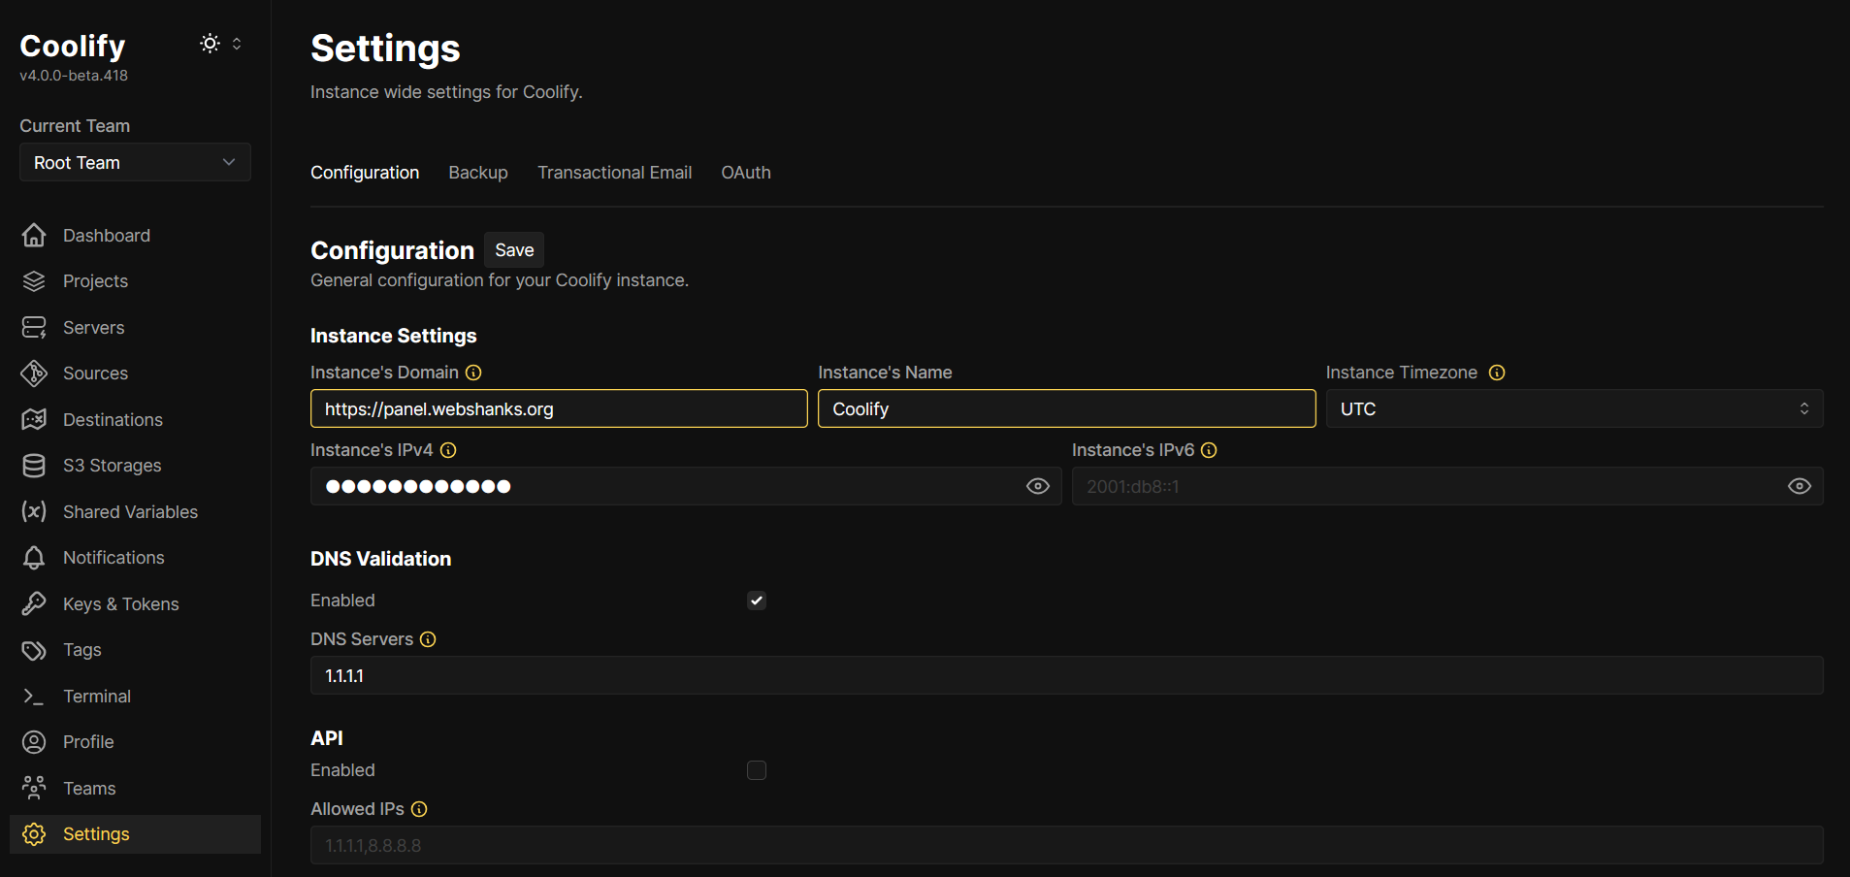This screenshot has width=1850, height=877.
Task: Switch to the Configuration tab
Action: tap(365, 173)
